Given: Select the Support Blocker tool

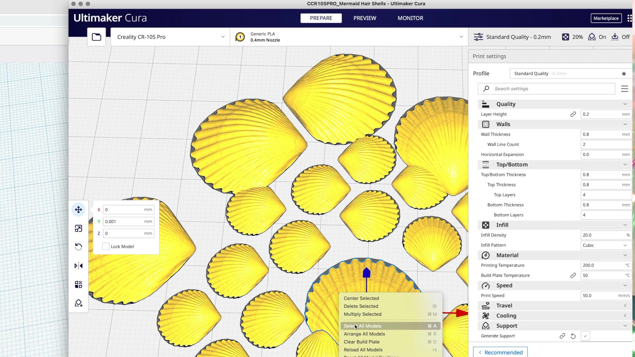Looking at the screenshot, I should pyautogui.click(x=78, y=303).
